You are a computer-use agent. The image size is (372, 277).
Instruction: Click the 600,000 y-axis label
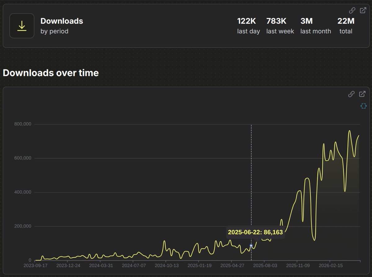pos(23,158)
